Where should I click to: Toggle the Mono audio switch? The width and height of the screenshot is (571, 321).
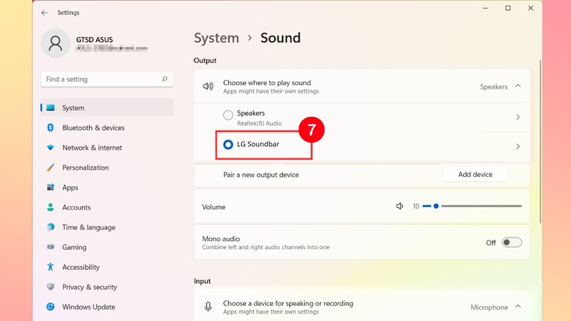pos(512,243)
